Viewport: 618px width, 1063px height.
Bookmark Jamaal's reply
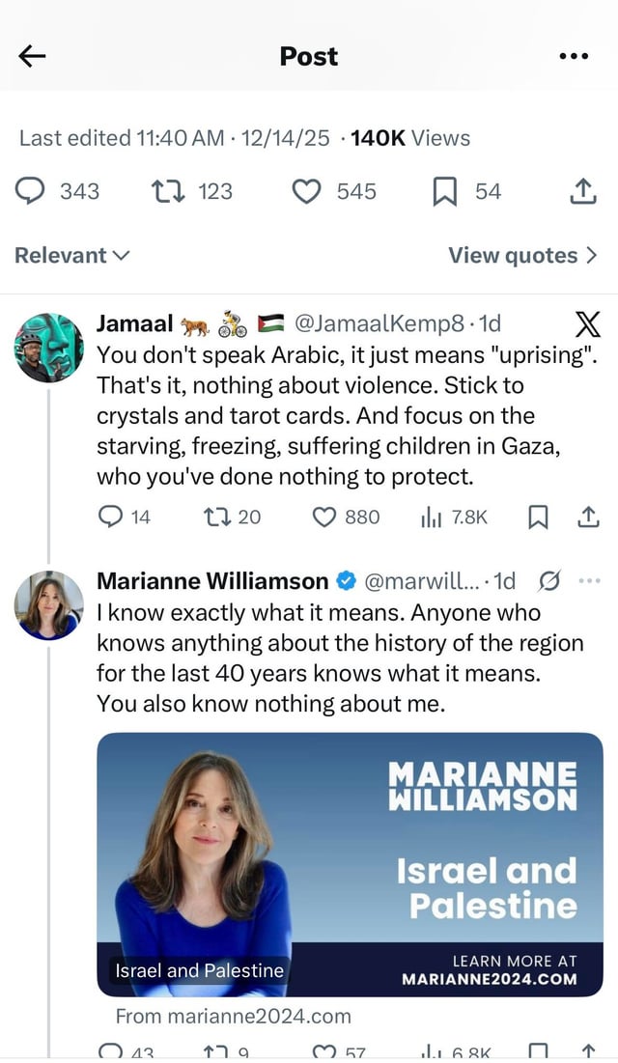538,518
